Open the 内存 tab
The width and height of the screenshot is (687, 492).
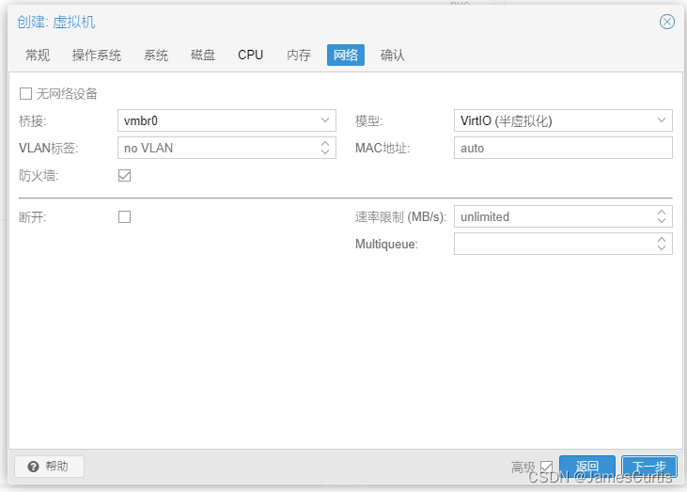pos(298,56)
